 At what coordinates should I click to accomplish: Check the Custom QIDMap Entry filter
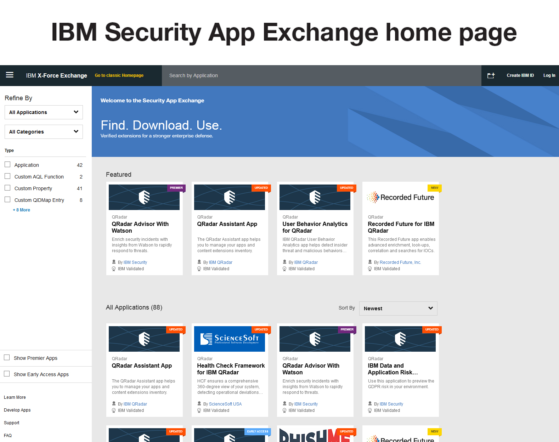pos(7,199)
